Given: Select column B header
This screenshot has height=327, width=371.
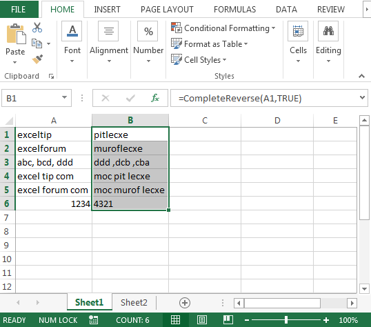Looking at the screenshot, I should (x=130, y=120).
